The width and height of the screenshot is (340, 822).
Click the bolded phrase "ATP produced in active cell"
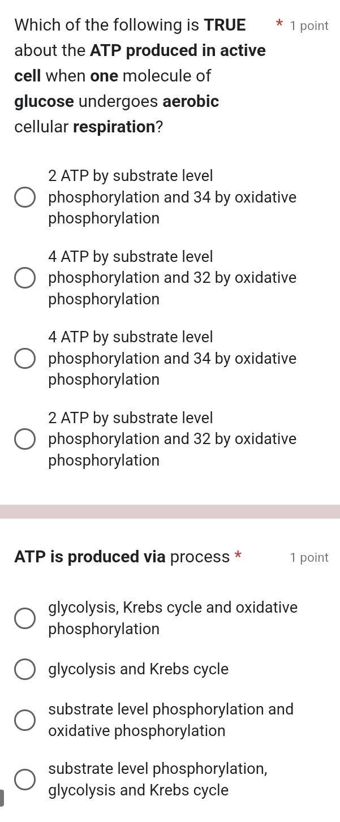175,50
